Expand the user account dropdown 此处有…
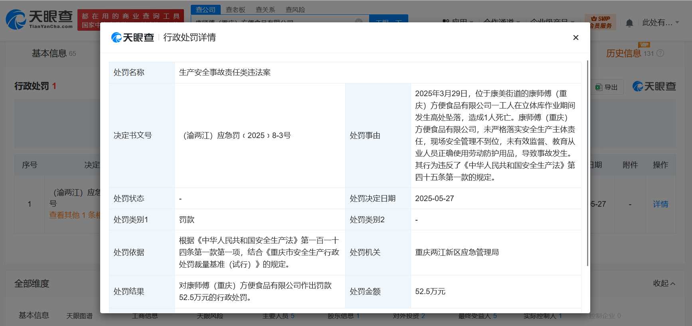692x326 pixels. 660,23
